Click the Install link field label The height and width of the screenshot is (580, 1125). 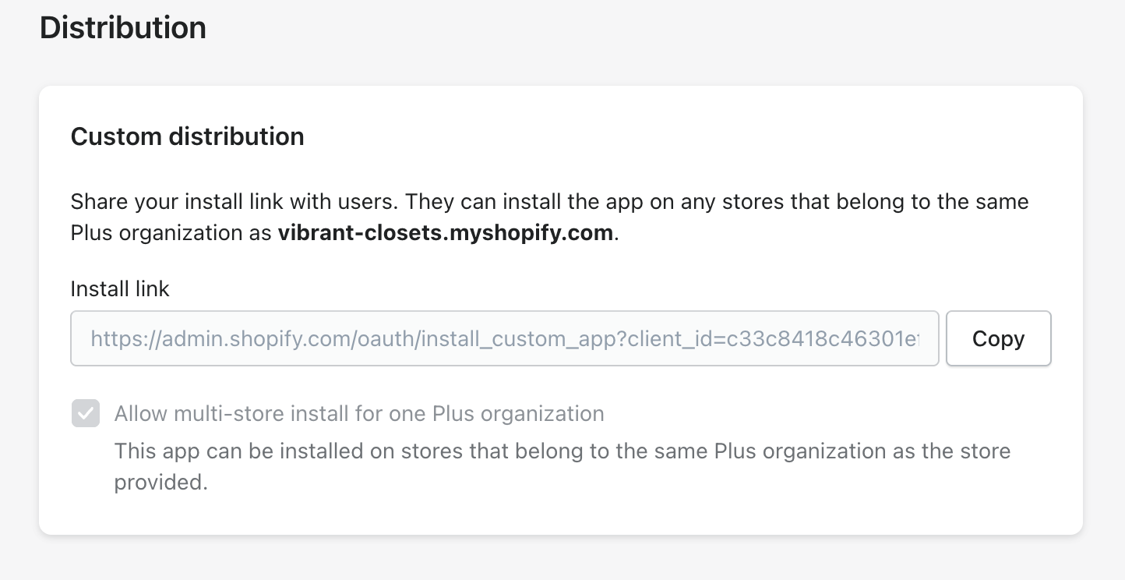119,288
